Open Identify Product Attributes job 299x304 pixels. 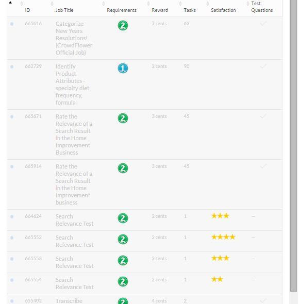click(73, 85)
